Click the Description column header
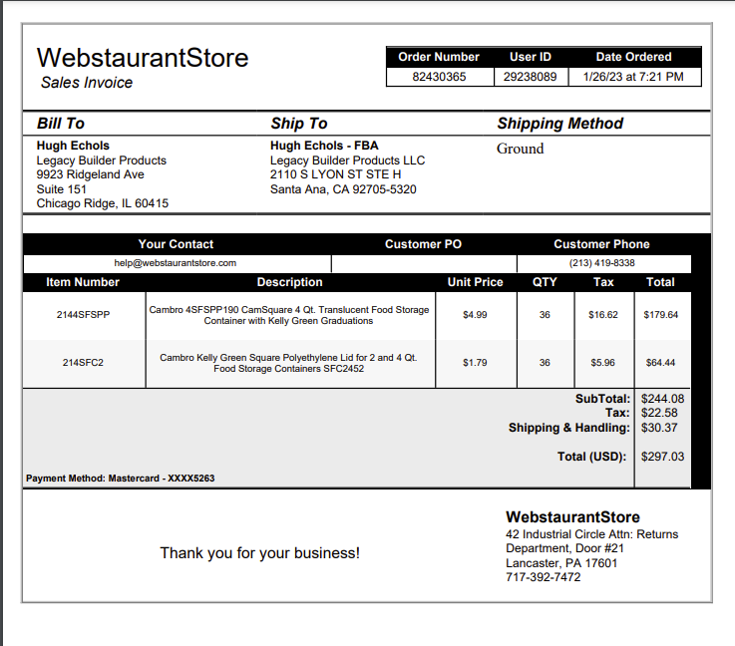 pos(289,282)
